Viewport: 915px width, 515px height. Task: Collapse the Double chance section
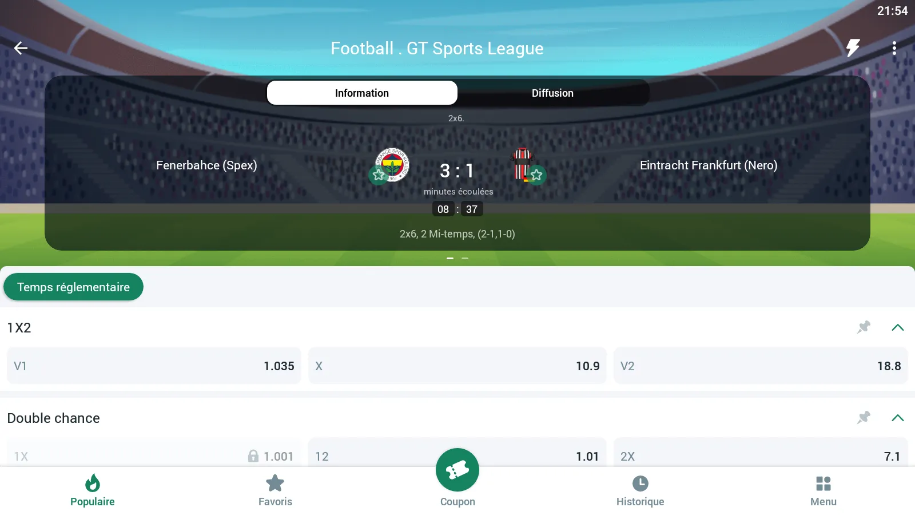(x=897, y=418)
